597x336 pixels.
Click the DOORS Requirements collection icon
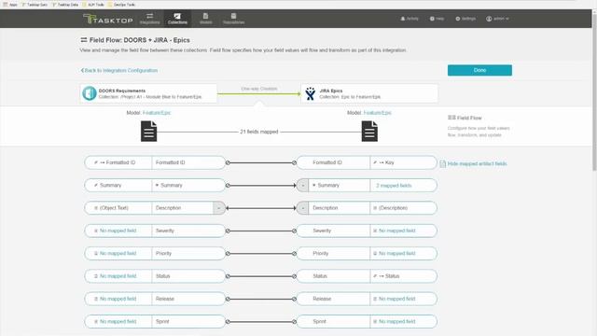click(x=90, y=93)
